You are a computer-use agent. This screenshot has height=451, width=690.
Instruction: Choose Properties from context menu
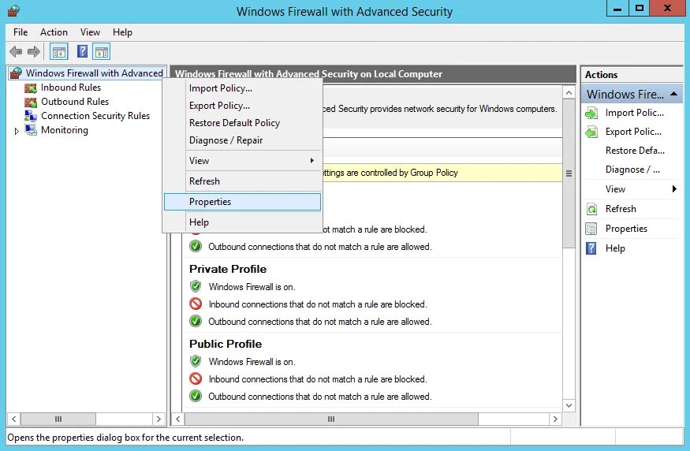pos(243,202)
